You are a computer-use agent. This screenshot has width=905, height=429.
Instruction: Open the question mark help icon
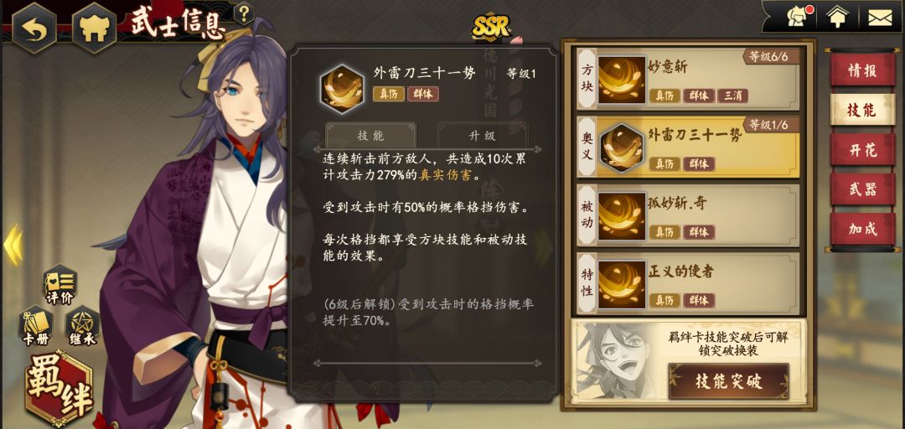tap(244, 13)
